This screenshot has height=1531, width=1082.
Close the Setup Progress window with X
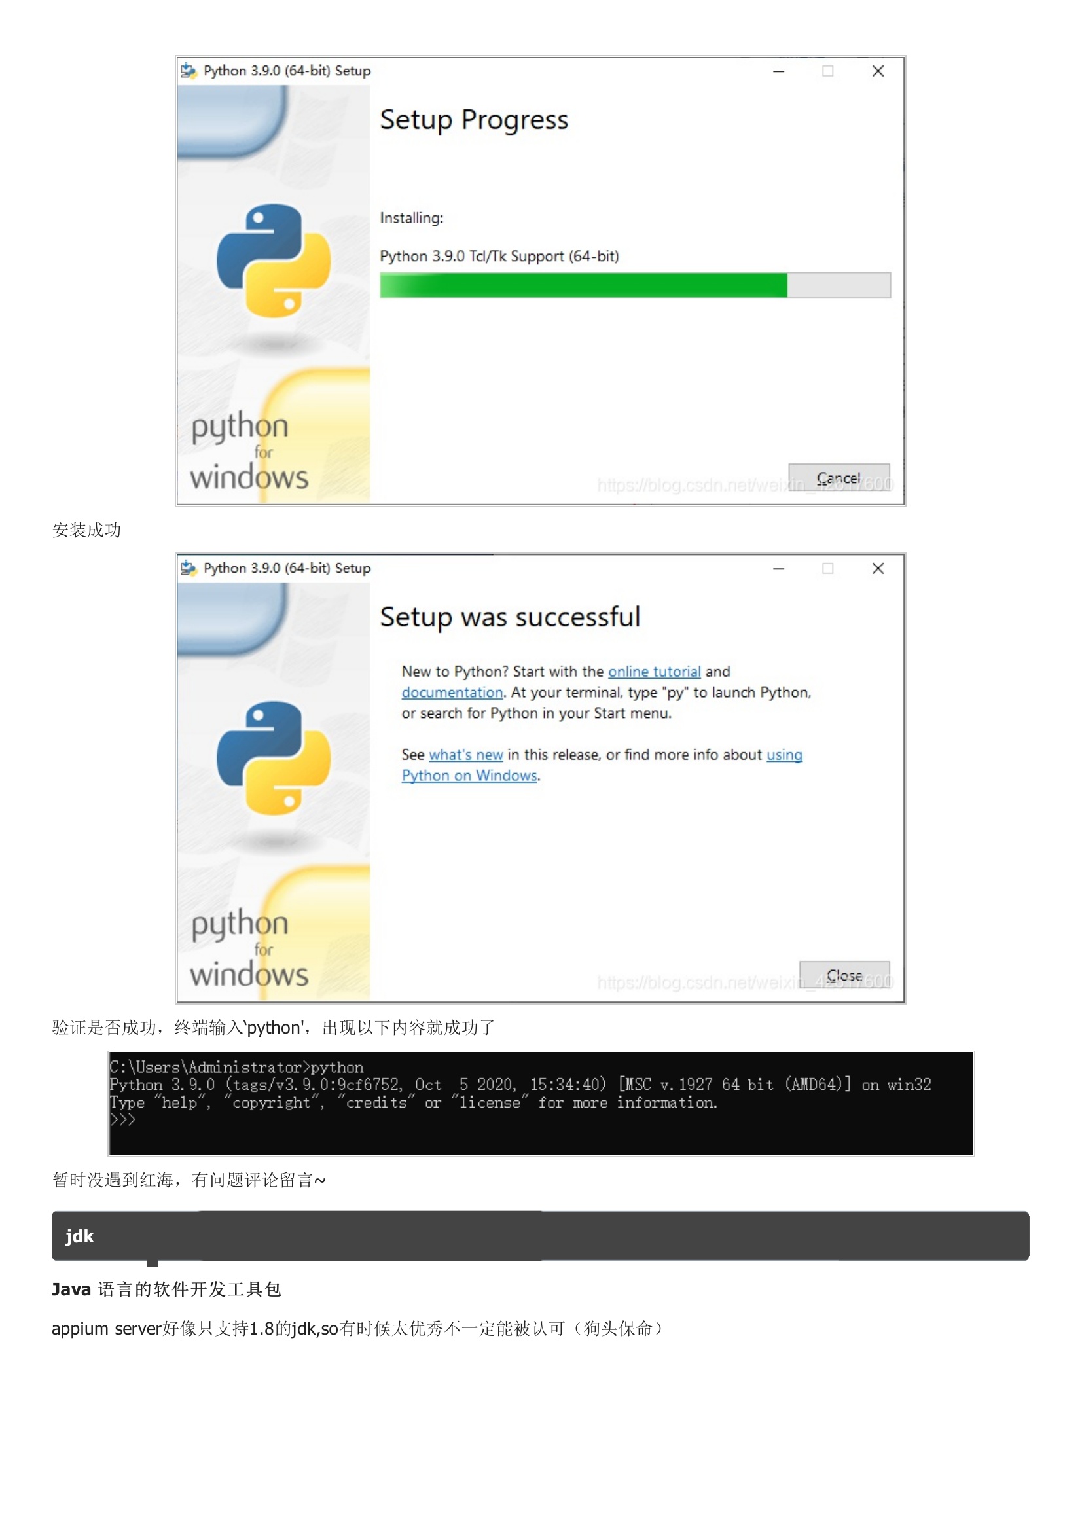click(878, 71)
